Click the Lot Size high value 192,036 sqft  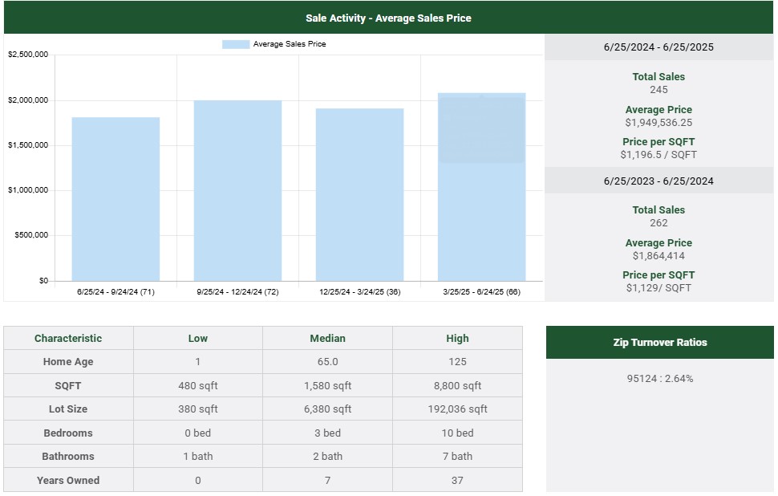click(x=457, y=409)
